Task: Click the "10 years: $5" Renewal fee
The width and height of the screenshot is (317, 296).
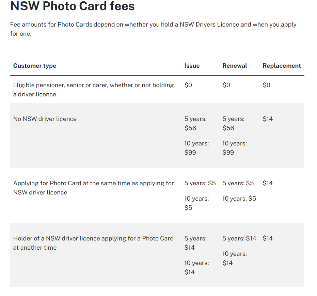Action: point(239,199)
